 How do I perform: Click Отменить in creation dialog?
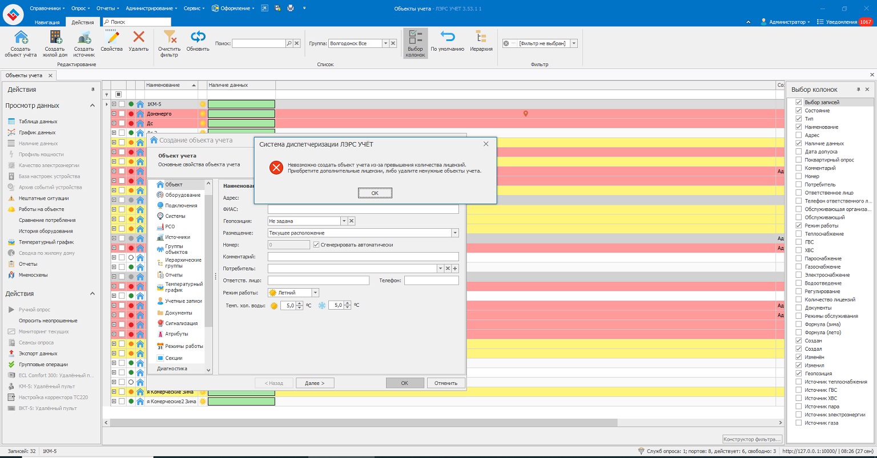446,383
